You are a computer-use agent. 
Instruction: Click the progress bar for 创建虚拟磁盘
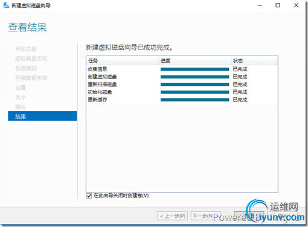[x=194, y=77]
